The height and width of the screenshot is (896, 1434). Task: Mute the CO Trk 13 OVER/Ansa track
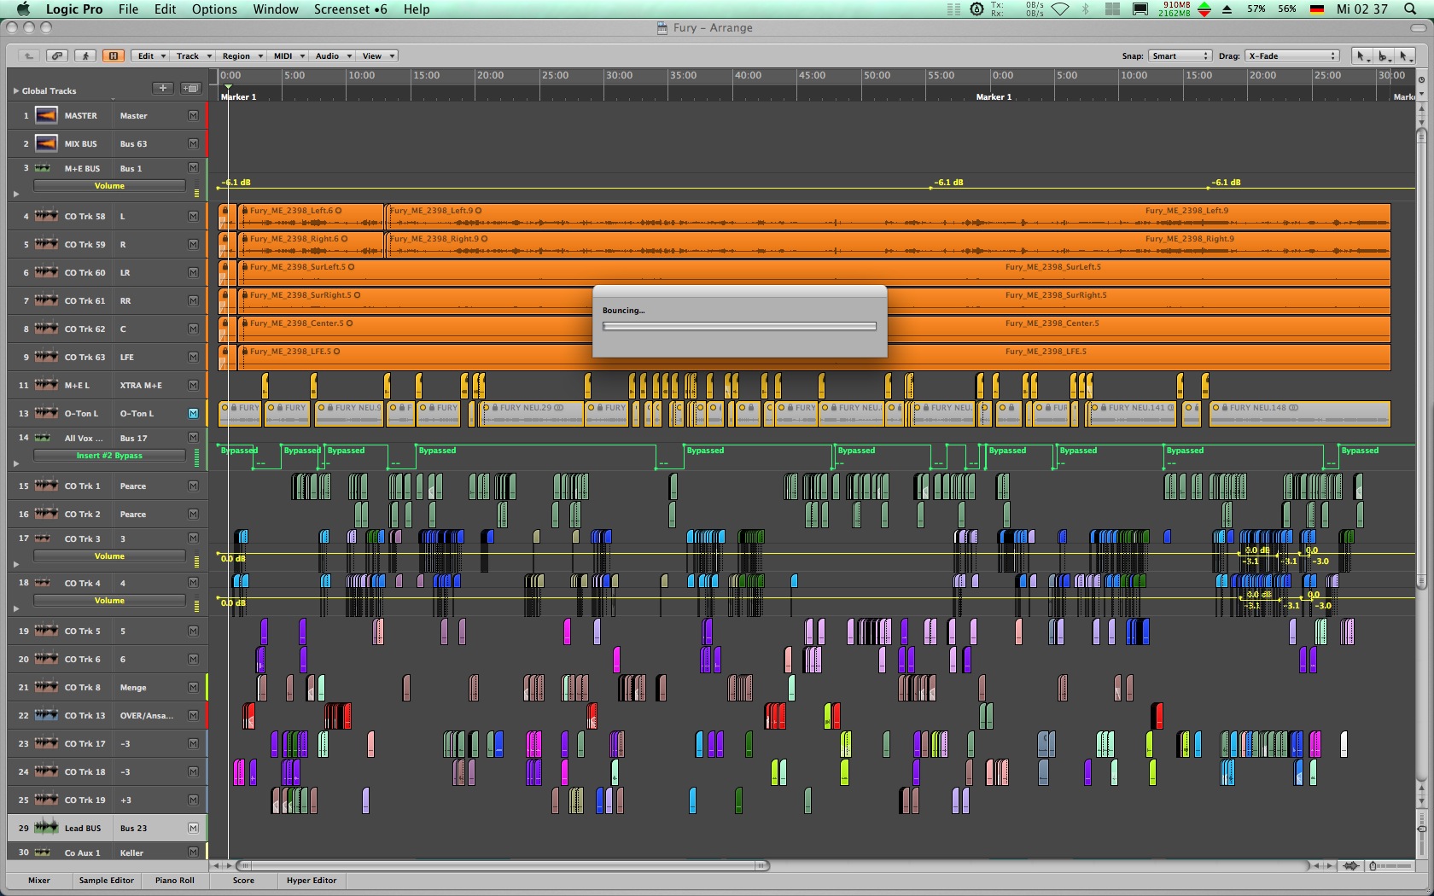click(193, 715)
